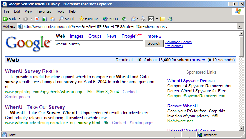
Task: Open the Search pane from the toolbar
Action: point(67,19)
